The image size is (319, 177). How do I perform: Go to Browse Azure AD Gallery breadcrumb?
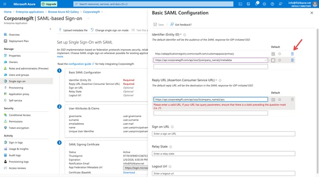[x=63, y=12]
